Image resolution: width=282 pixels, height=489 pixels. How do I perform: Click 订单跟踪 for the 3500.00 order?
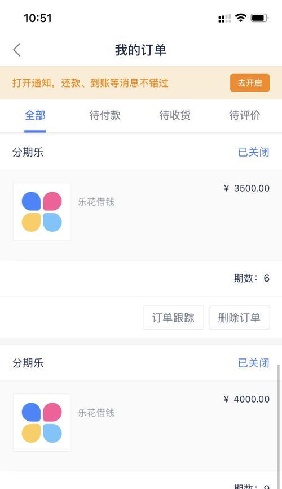[174, 318]
